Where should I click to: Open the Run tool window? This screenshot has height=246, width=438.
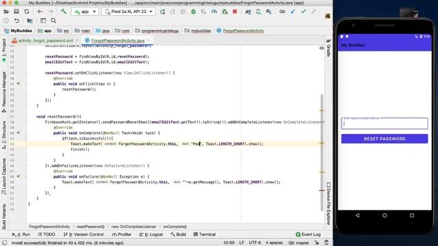(x=21, y=234)
